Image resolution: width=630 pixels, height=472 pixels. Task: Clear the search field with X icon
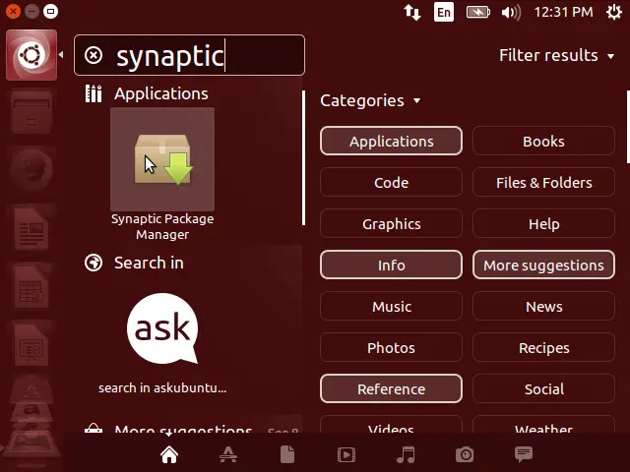coord(94,55)
